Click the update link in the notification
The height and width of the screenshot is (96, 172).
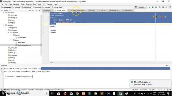coord(150,85)
